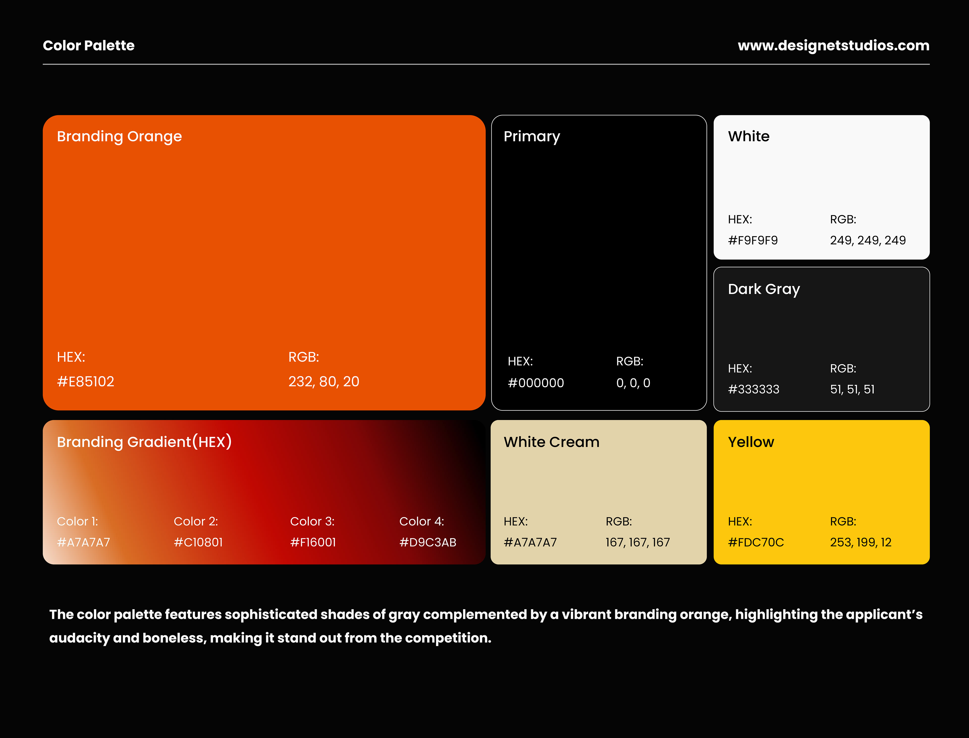Click the #FDC70C hex value

coord(756,542)
